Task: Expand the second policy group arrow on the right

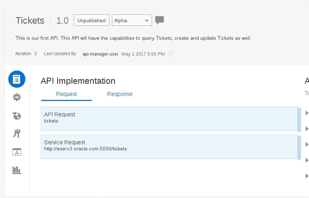Action: (x=306, y=129)
